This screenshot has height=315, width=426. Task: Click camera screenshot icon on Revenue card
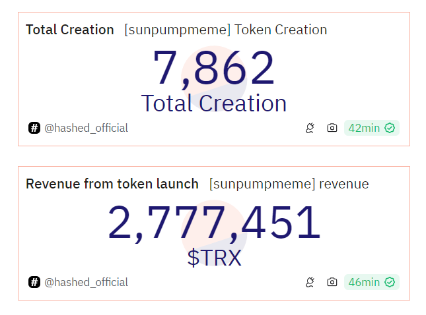coord(332,282)
